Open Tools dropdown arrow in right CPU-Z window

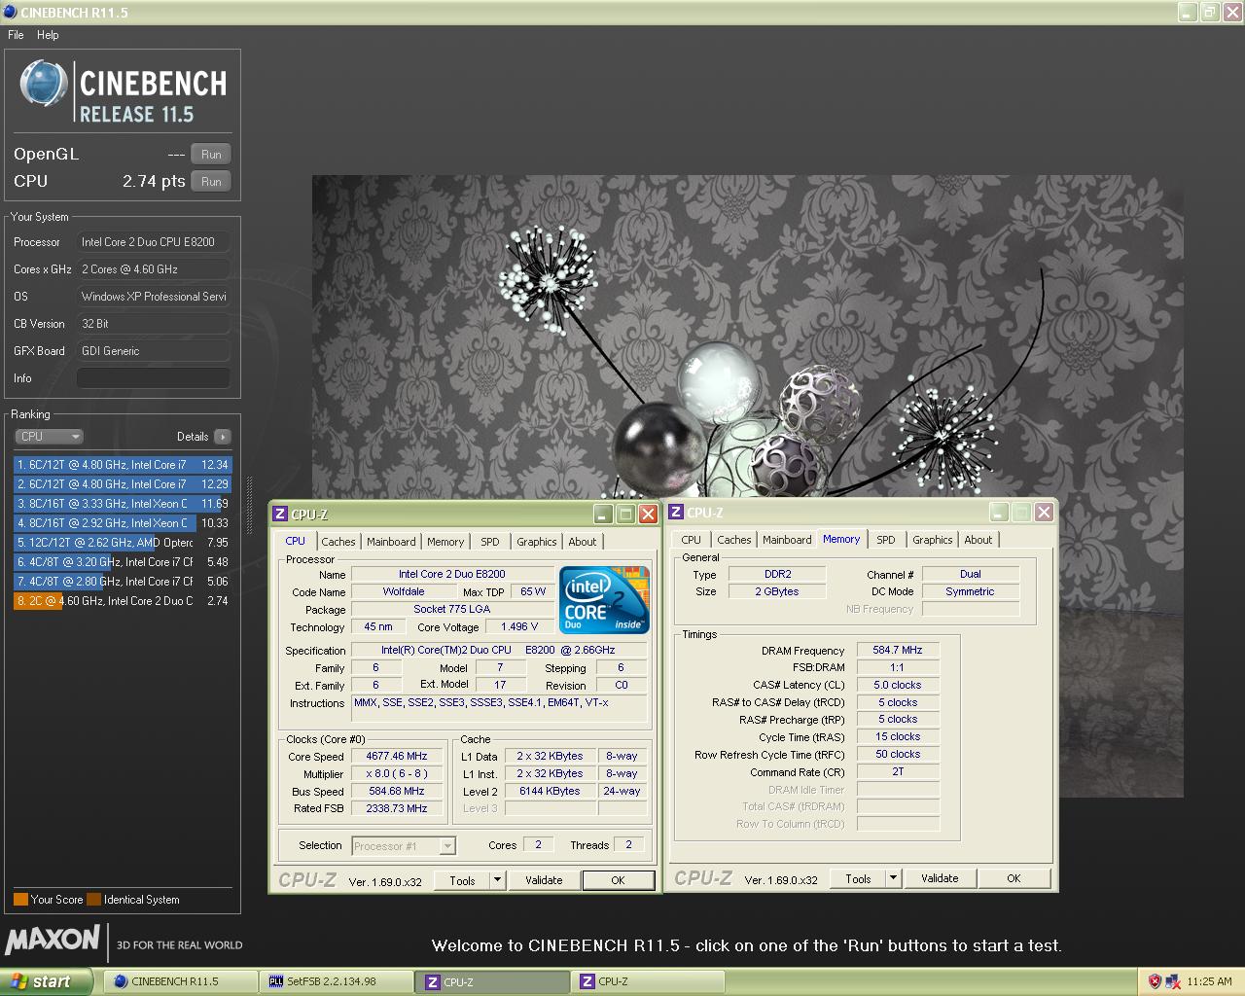(x=893, y=878)
